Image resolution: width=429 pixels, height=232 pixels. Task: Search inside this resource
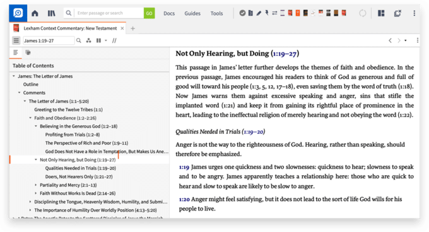78,40
